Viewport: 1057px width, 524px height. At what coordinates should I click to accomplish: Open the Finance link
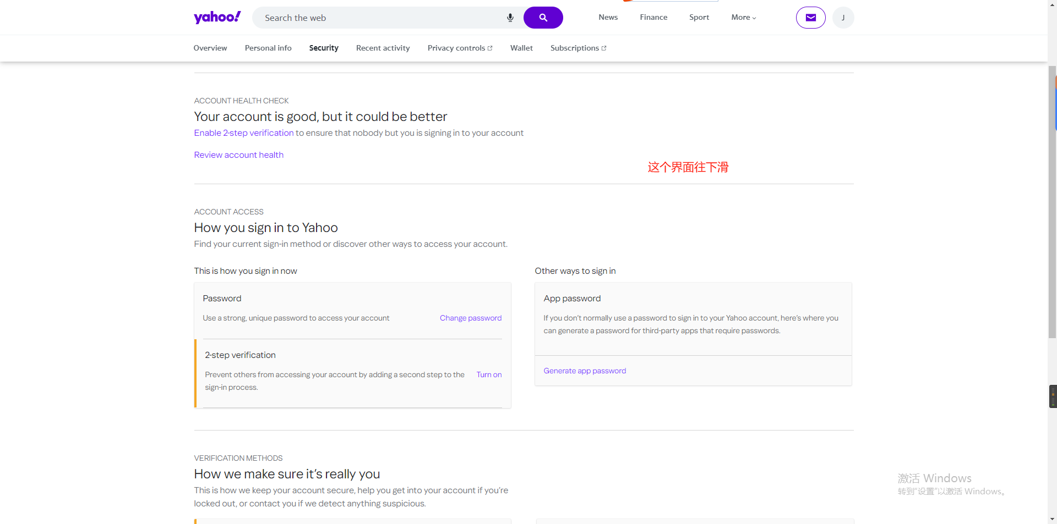click(x=653, y=17)
